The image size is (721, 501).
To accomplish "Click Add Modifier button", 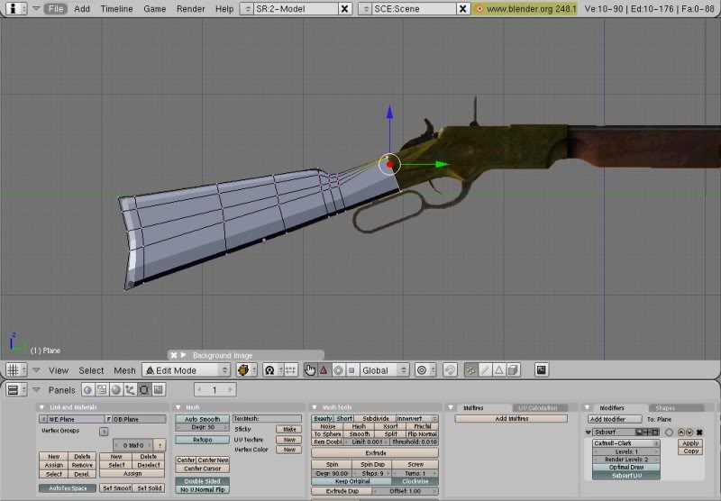I will (615, 419).
